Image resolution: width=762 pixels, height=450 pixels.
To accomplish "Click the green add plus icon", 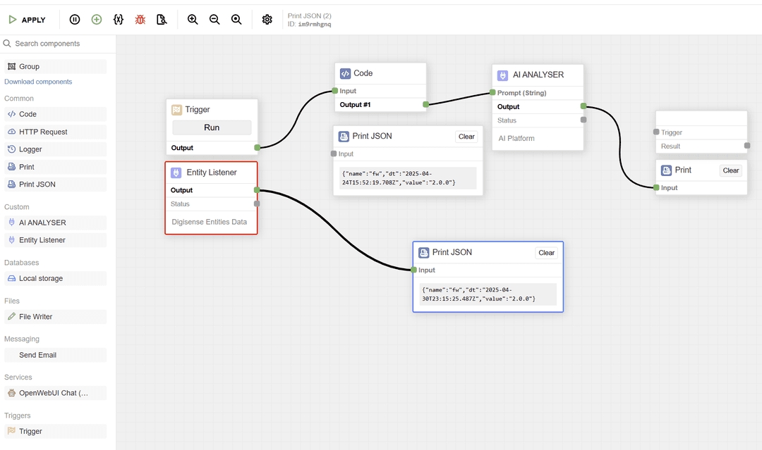I will 97,20.
